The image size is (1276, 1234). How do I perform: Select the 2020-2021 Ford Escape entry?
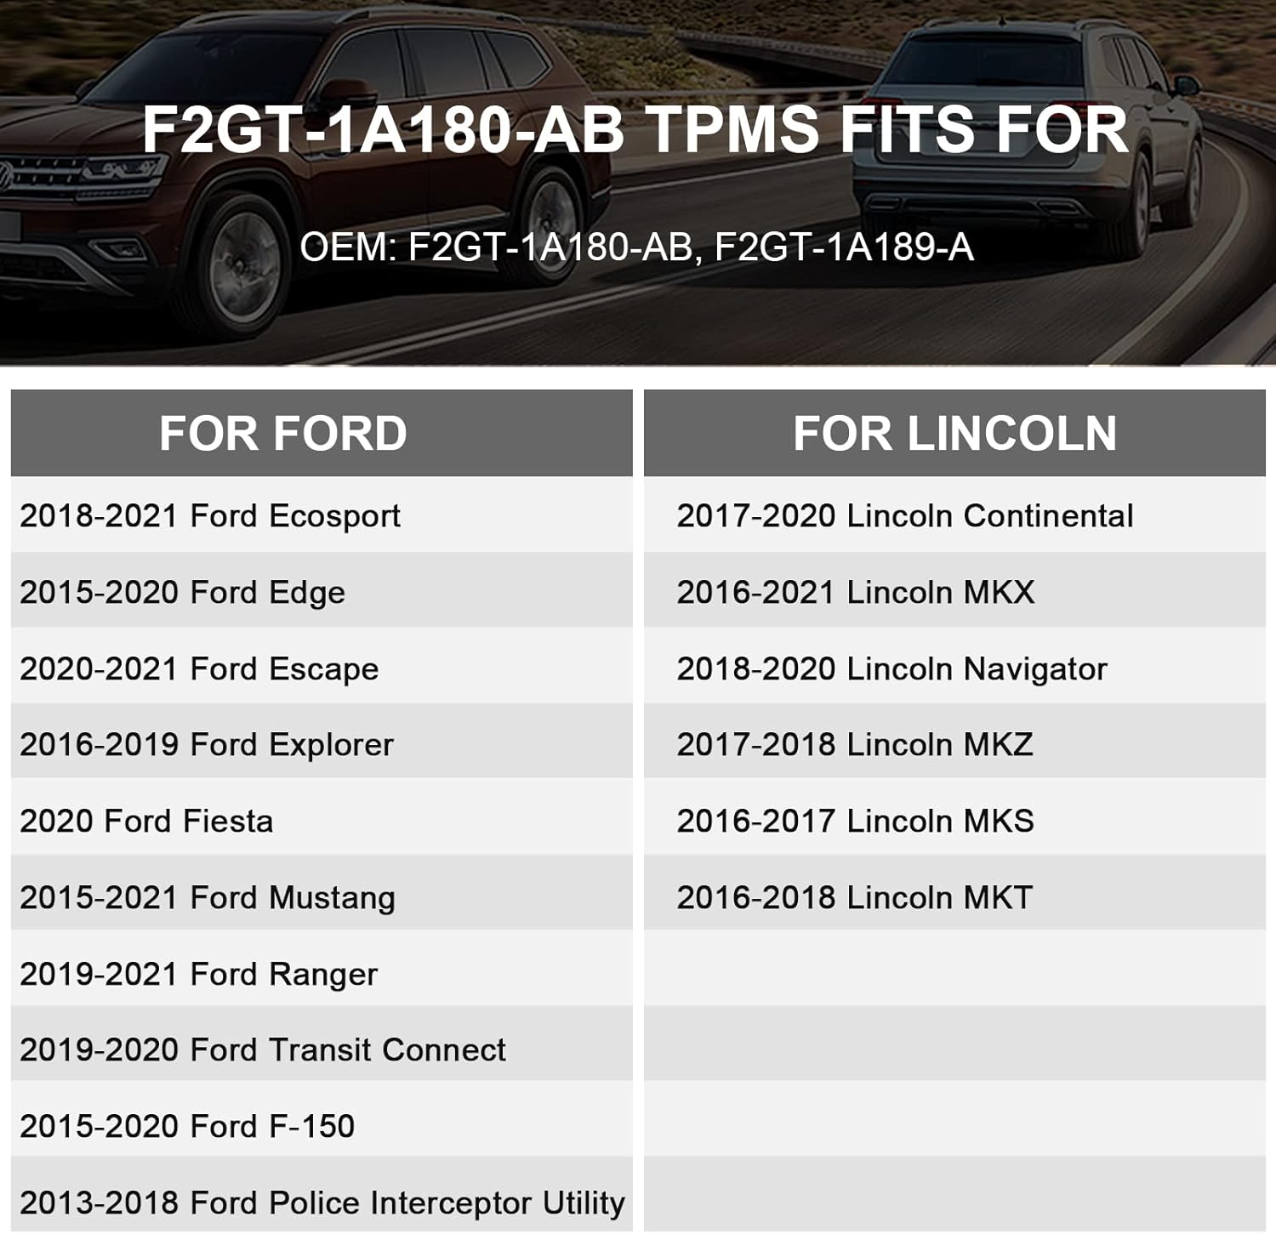(x=199, y=669)
